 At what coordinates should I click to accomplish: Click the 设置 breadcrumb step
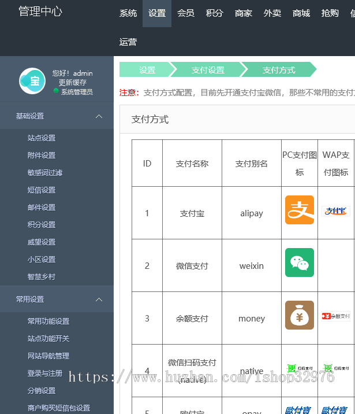point(147,70)
